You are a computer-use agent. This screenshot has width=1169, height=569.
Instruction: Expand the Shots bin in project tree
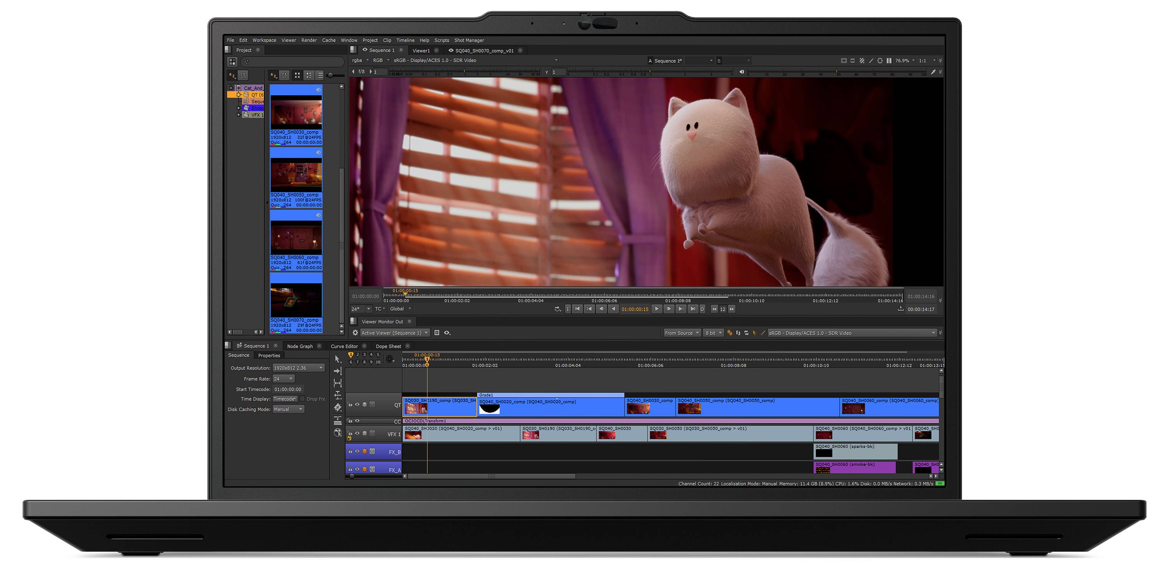[x=238, y=108]
